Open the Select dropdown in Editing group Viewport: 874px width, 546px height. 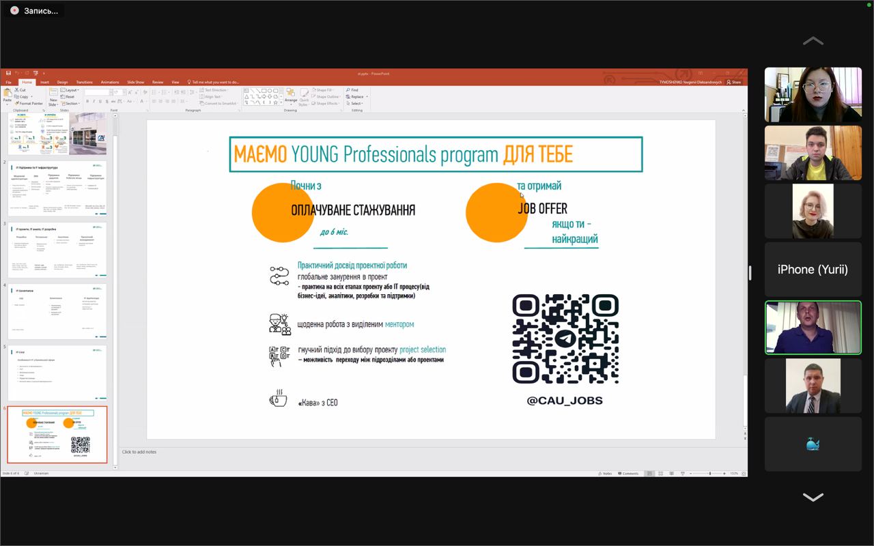pos(356,104)
